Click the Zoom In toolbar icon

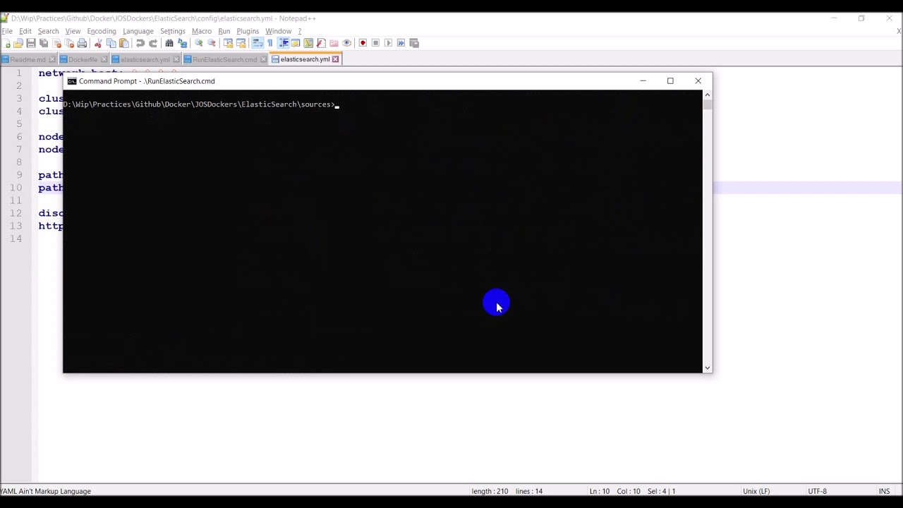click(198, 43)
